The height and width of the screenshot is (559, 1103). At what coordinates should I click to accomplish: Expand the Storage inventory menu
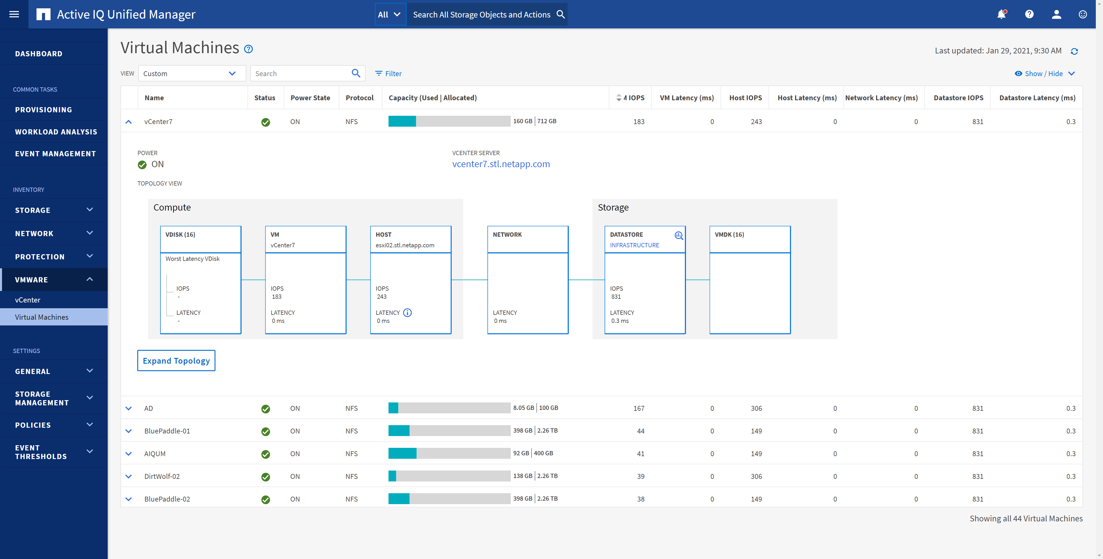click(53, 210)
